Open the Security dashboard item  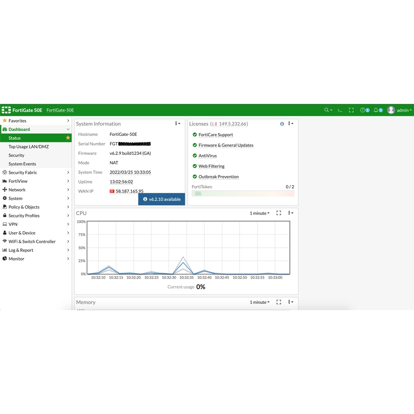pos(36,155)
